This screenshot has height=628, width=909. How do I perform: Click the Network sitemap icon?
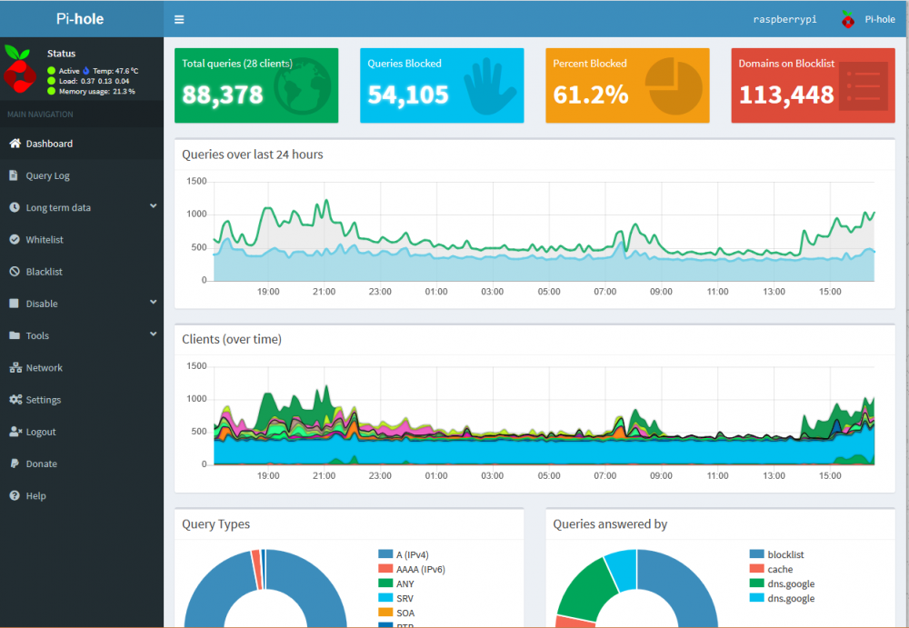pyautogui.click(x=15, y=367)
